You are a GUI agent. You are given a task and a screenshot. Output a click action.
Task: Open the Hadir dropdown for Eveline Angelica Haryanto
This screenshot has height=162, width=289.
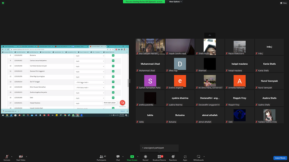click(x=89, y=93)
